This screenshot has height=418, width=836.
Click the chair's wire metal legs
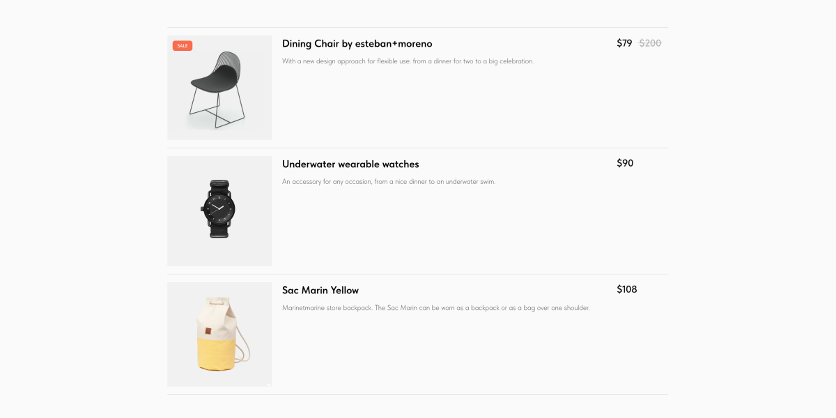pos(216,109)
